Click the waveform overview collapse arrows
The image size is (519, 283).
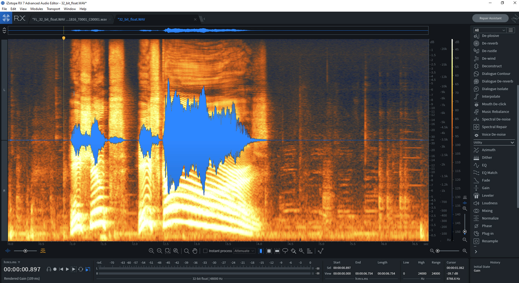(x=4, y=30)
